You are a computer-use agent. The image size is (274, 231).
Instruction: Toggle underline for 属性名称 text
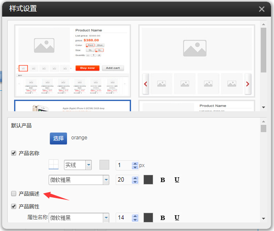[x=177, y=218]
